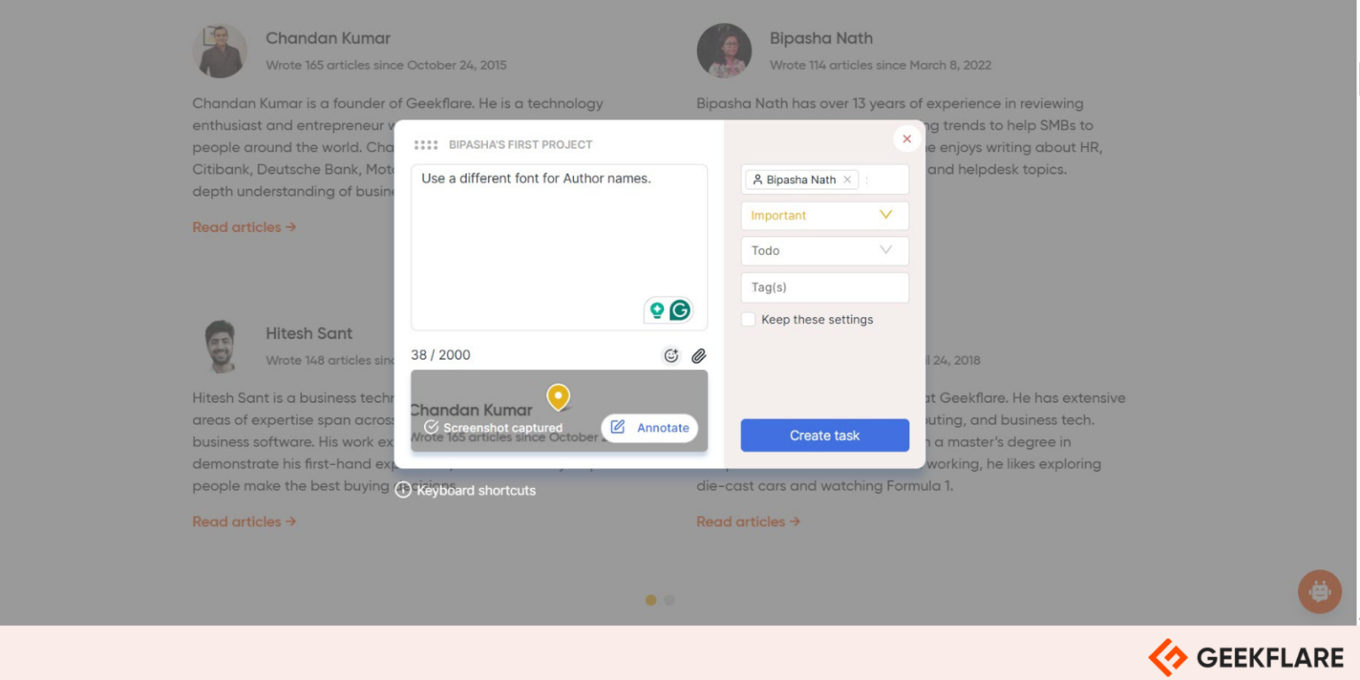Close the Bipasha's First Project dialog
Screen dimensions: 1360x680
(906, 139)
